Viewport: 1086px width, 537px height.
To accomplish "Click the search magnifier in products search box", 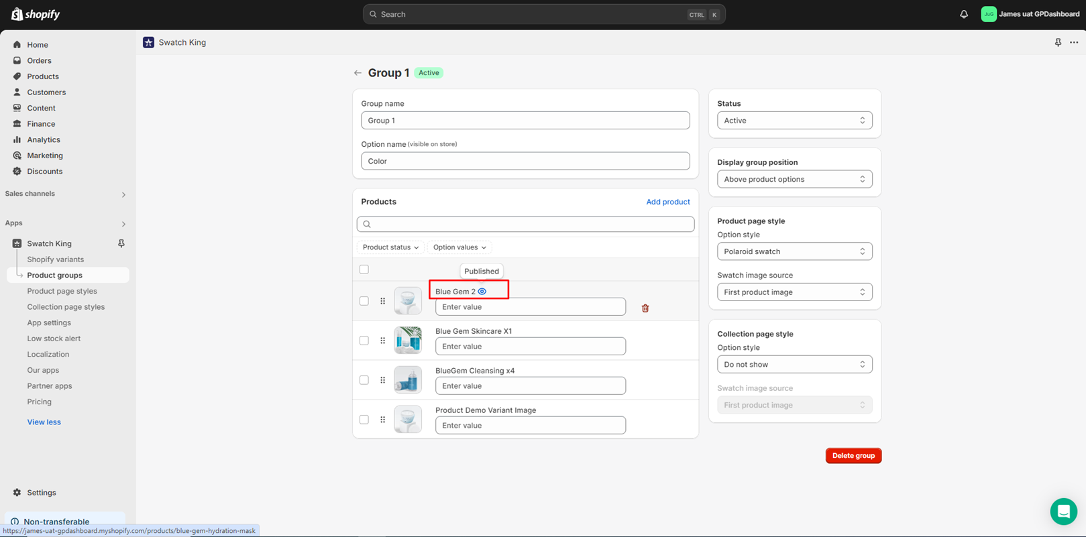I will click(x=367, y=225).
